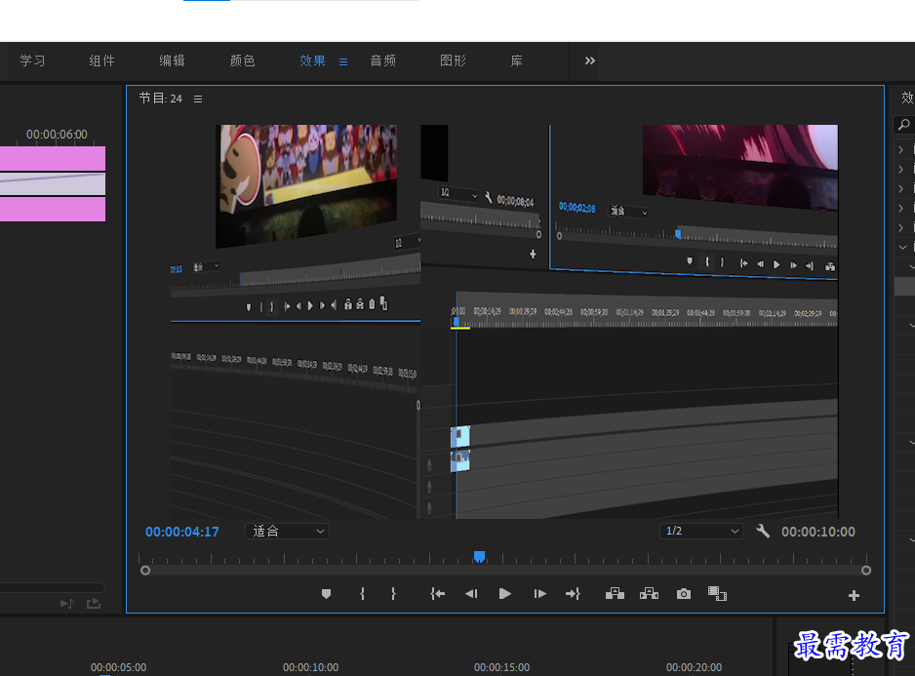The image size is (915, 676).
Task: Expand the second effects folder chevron
Action: [x=901, y=170]
